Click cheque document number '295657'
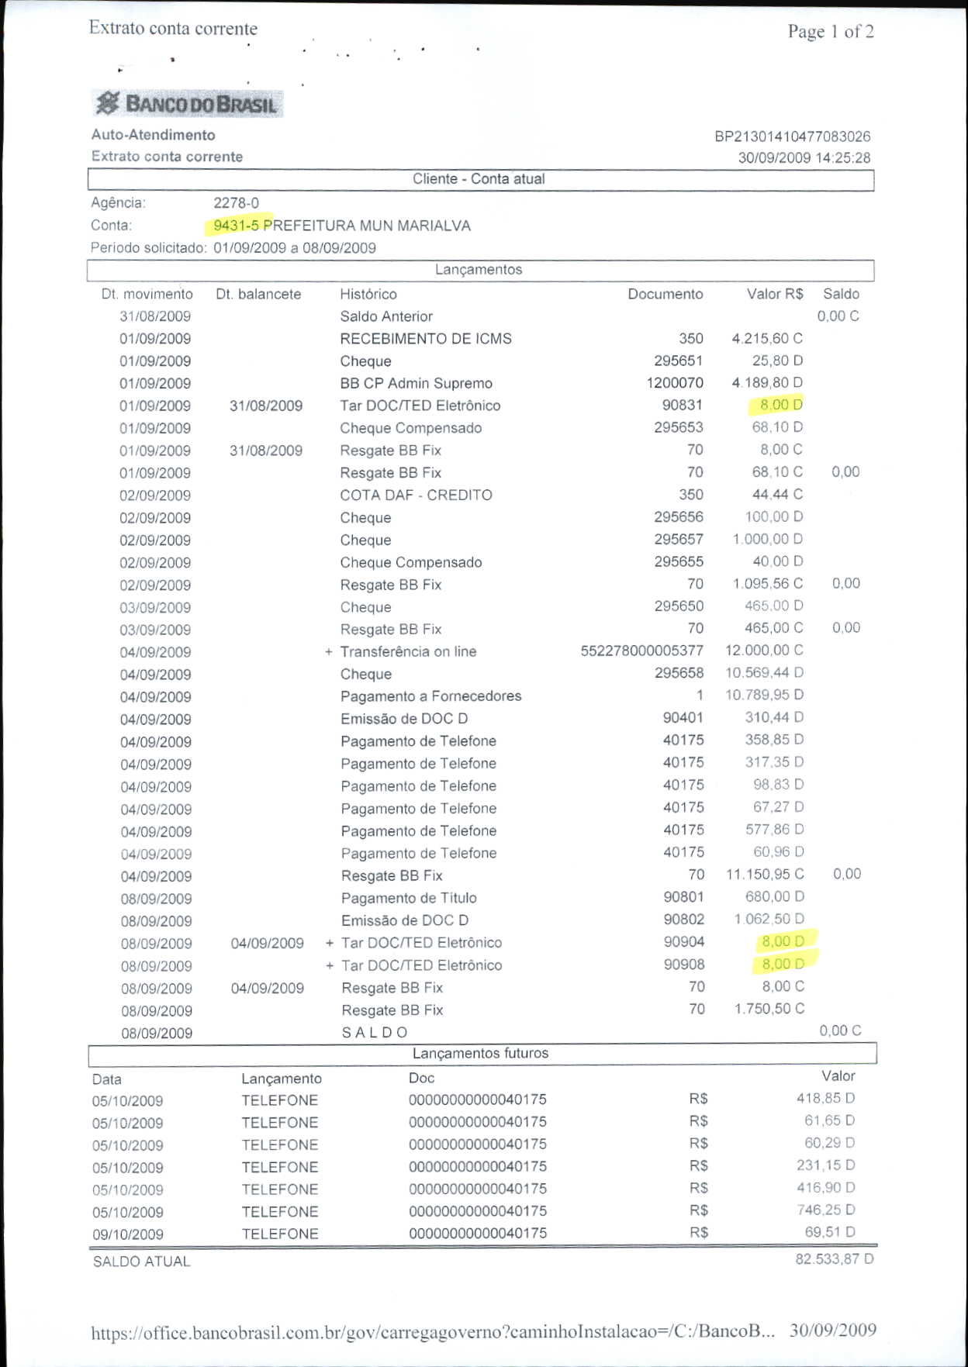The image size is (968, 1367). tap(679, 540)
